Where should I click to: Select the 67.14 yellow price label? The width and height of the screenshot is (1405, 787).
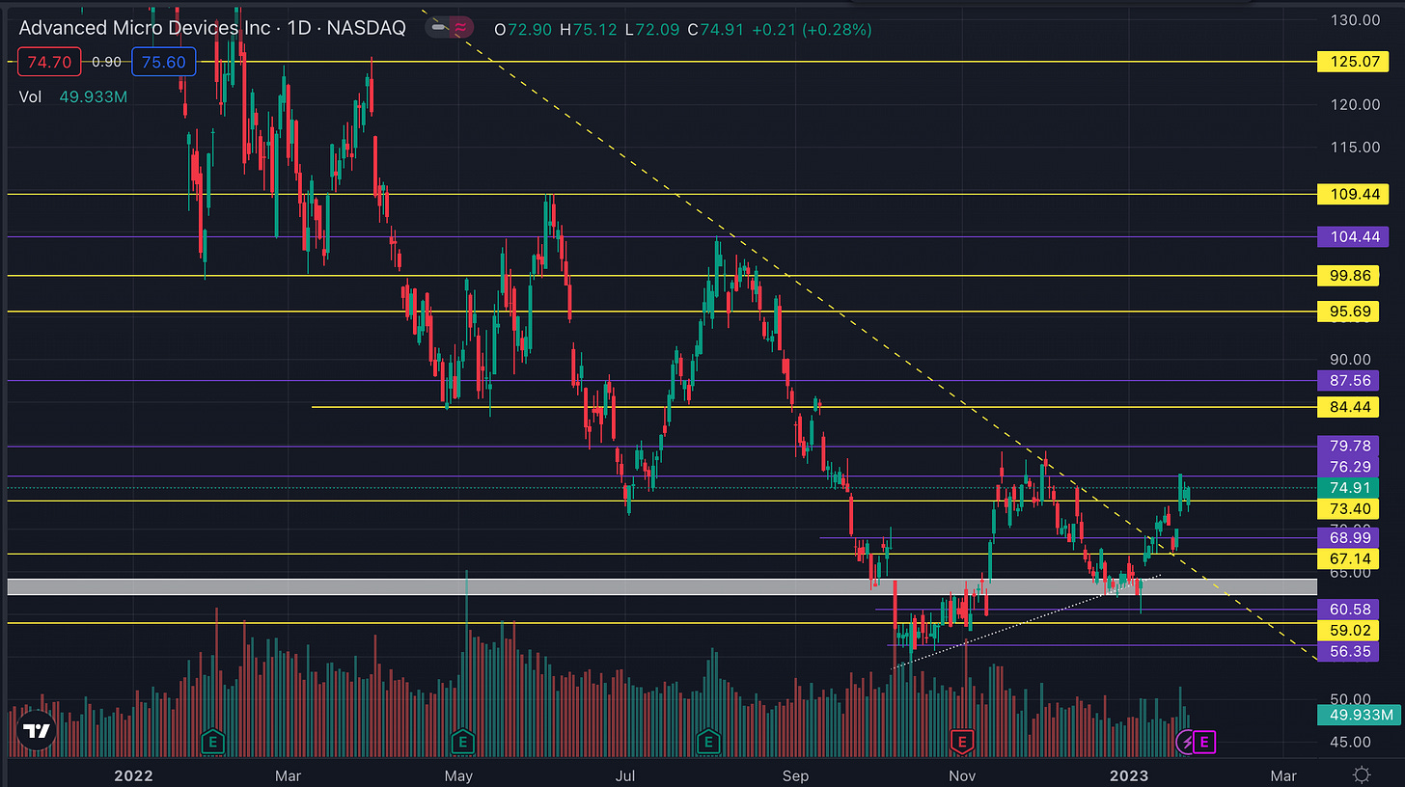1348,558
